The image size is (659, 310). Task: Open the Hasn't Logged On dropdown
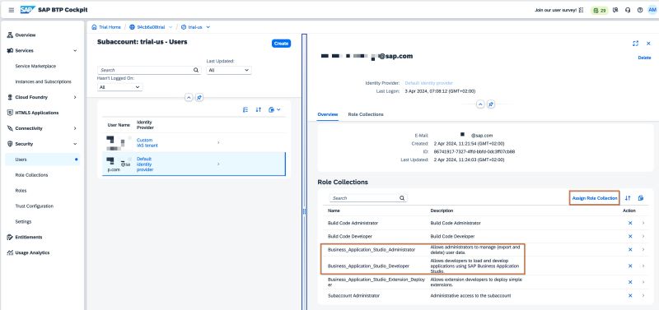point(119,87)
